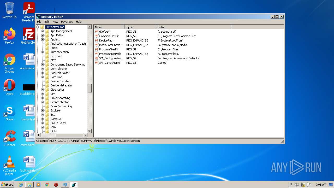Select the EventForwarding folder icon
334x188 pixels.
pyautogui.click(x=47, y=106)
